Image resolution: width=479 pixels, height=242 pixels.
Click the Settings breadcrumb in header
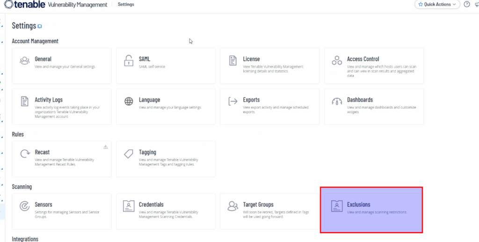(126, 5)
